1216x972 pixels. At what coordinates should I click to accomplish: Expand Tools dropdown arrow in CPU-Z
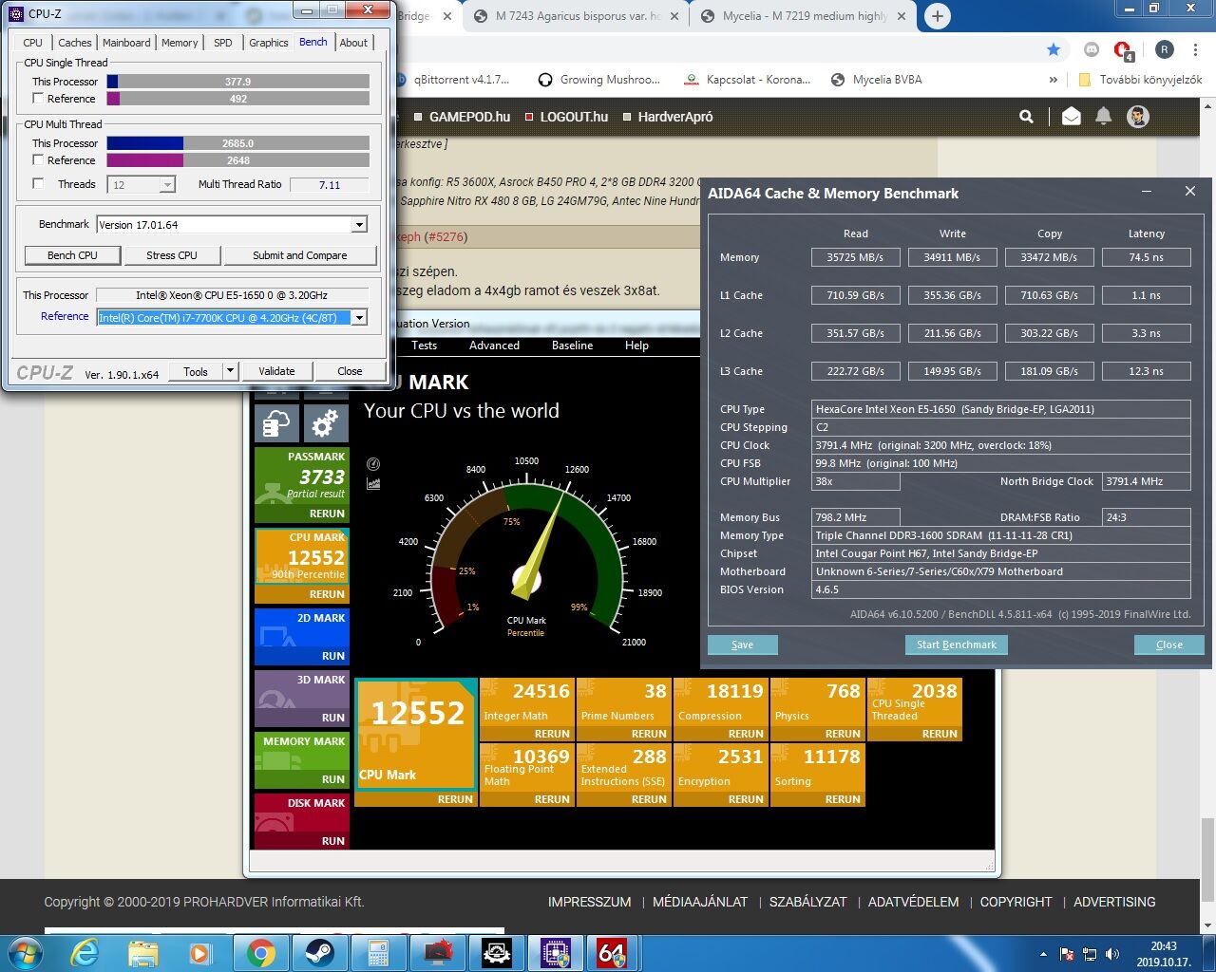click(x=230, y=371)
